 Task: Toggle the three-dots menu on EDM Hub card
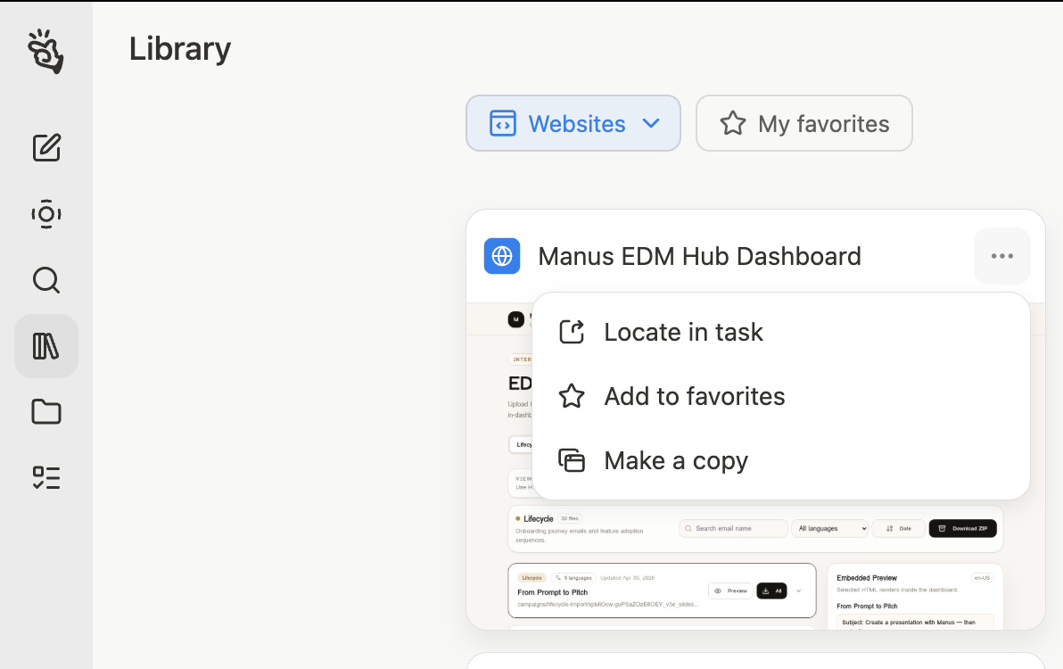pos(1002,256)
